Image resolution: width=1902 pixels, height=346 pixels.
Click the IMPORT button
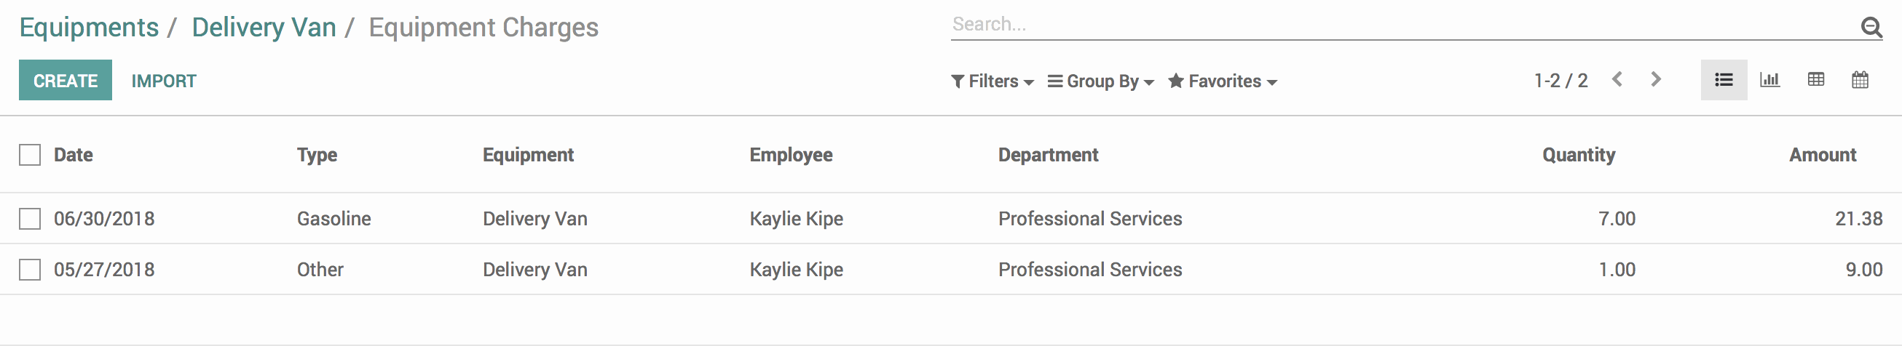(x=164, y=81)
